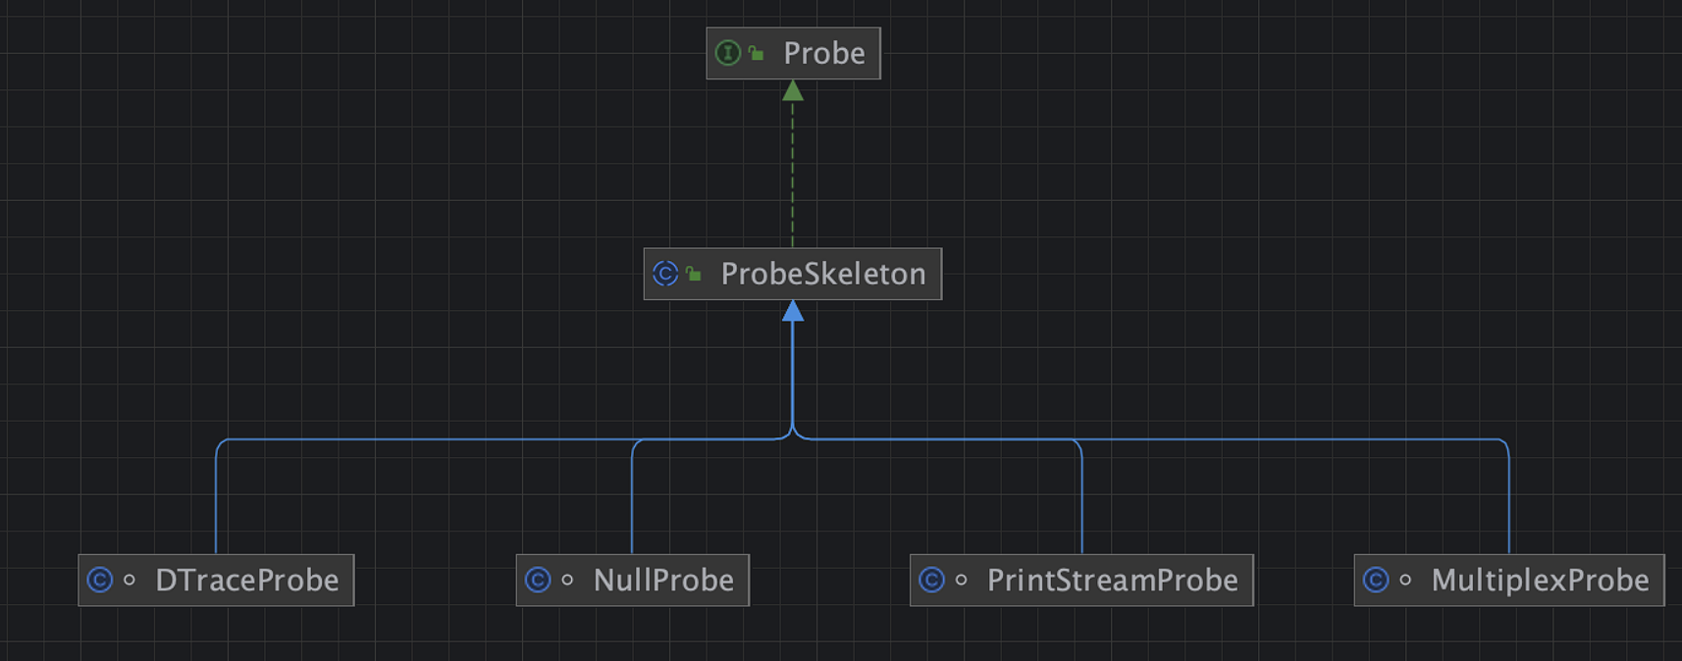Click the class icon on the MultiplexProbe node
The height and width of the screenshot is (661, 1682).
[1376, 580]
